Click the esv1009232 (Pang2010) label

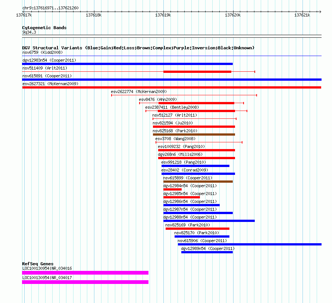tap(181, 146)
